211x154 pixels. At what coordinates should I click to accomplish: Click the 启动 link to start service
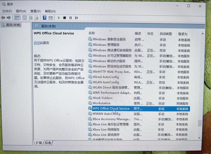[x=37, y=43]
